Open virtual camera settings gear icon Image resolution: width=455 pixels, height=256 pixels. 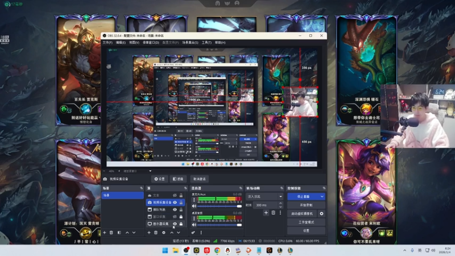point(321,213)
